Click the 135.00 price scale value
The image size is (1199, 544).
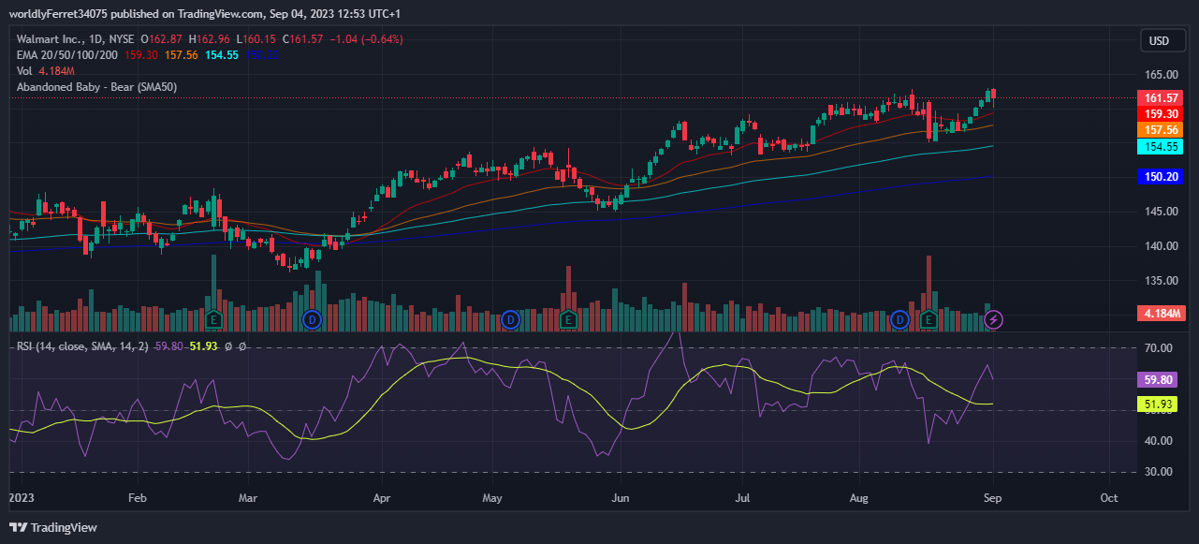(1161, 280)
